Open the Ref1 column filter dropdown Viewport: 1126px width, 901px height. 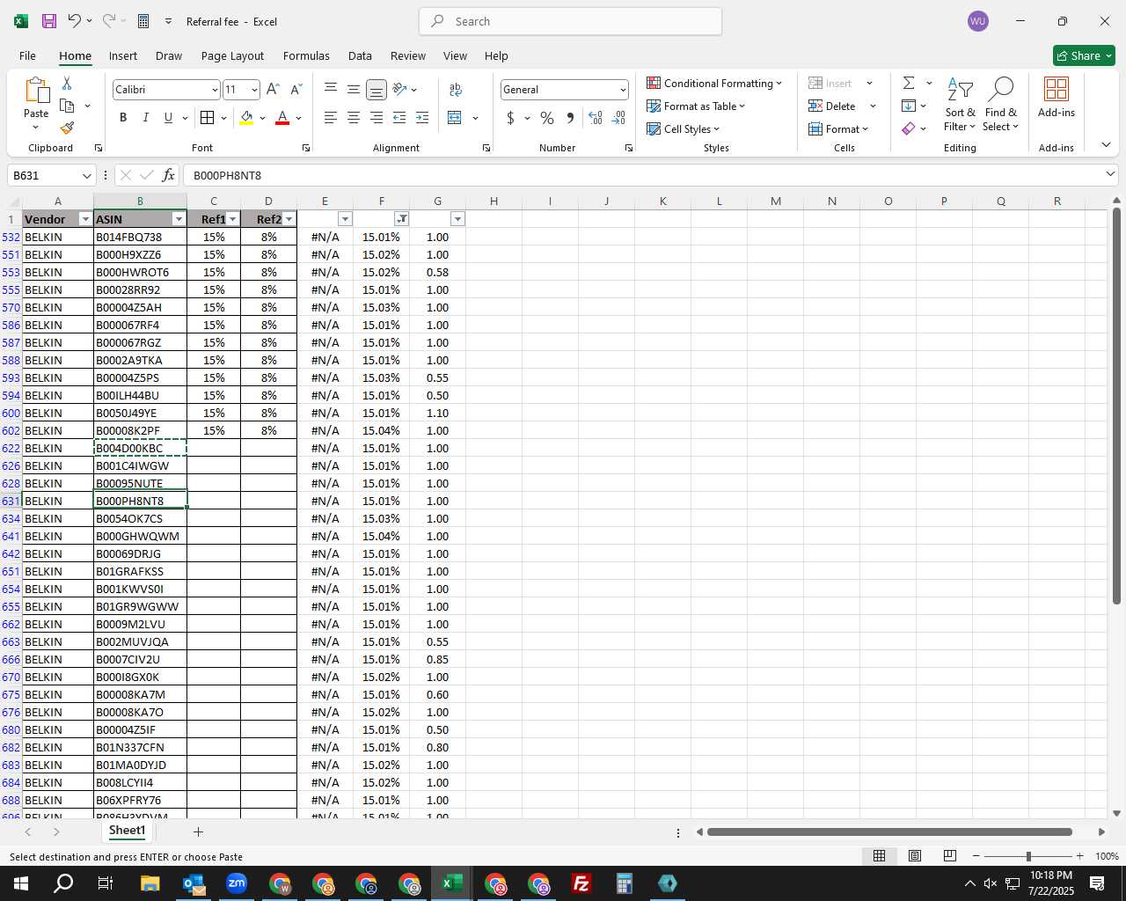coord(233,219)
